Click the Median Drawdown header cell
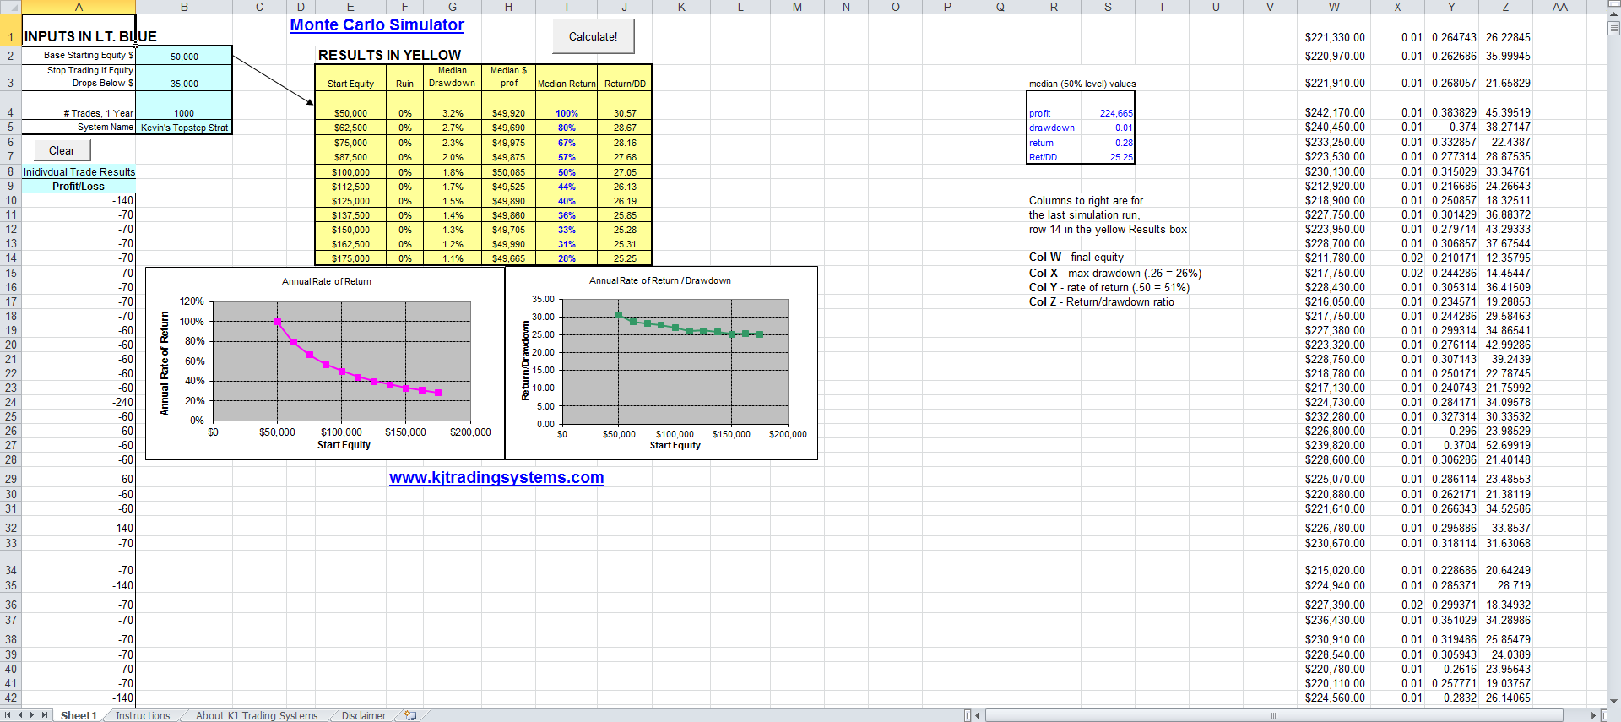The image size is (1621, 722). coord(452,77)
